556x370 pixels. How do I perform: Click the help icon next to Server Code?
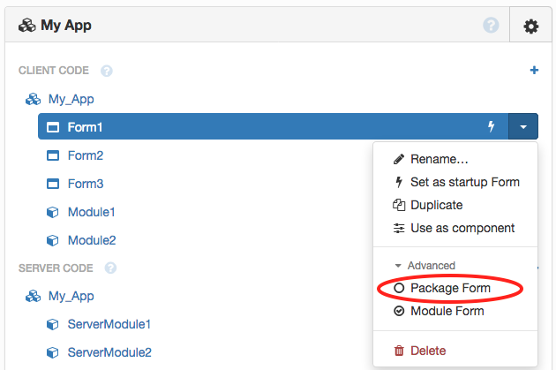[110, 268]
